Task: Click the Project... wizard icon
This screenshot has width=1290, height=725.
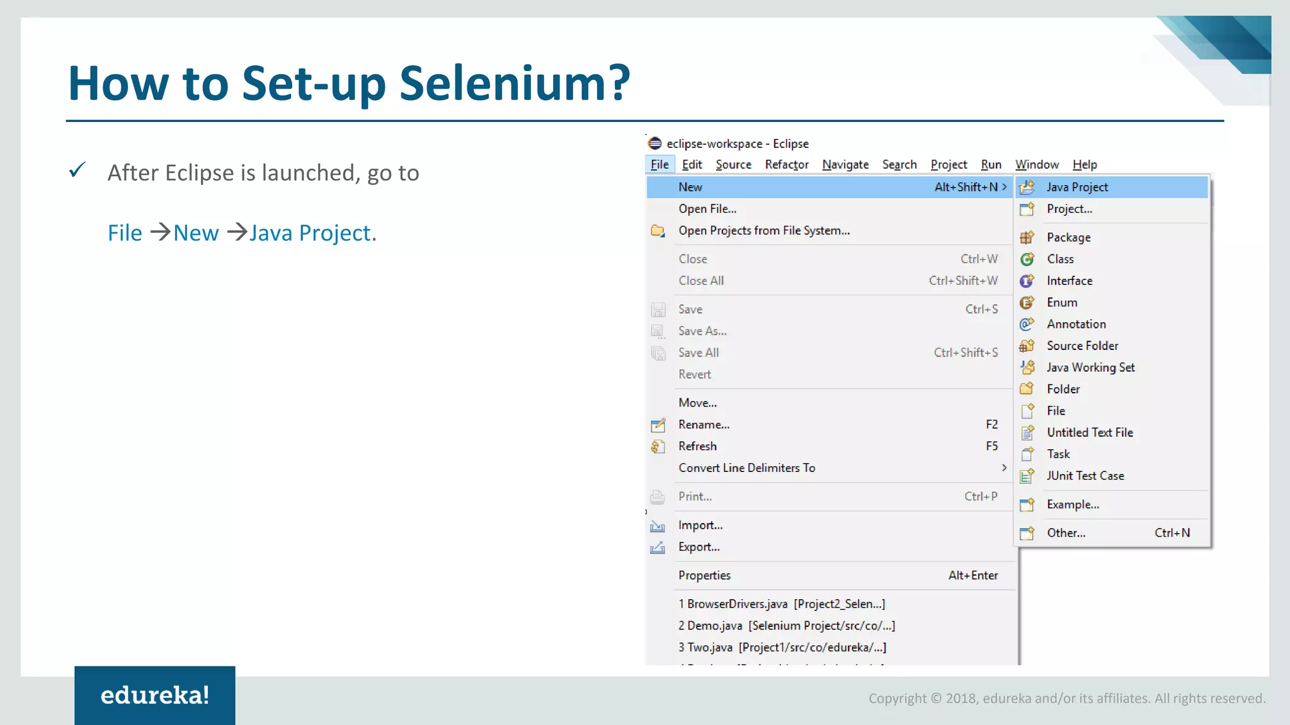Action: [1027, 209]
